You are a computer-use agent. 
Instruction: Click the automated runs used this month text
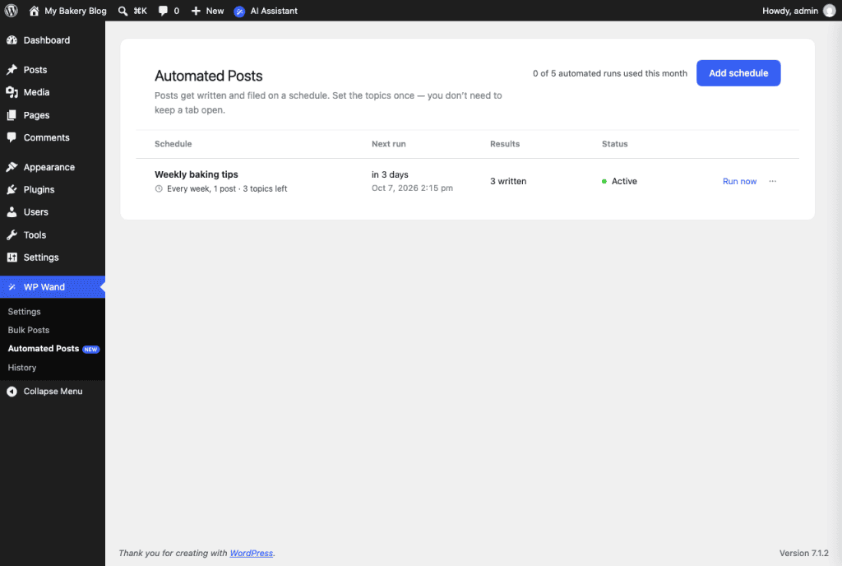[610, 73]
